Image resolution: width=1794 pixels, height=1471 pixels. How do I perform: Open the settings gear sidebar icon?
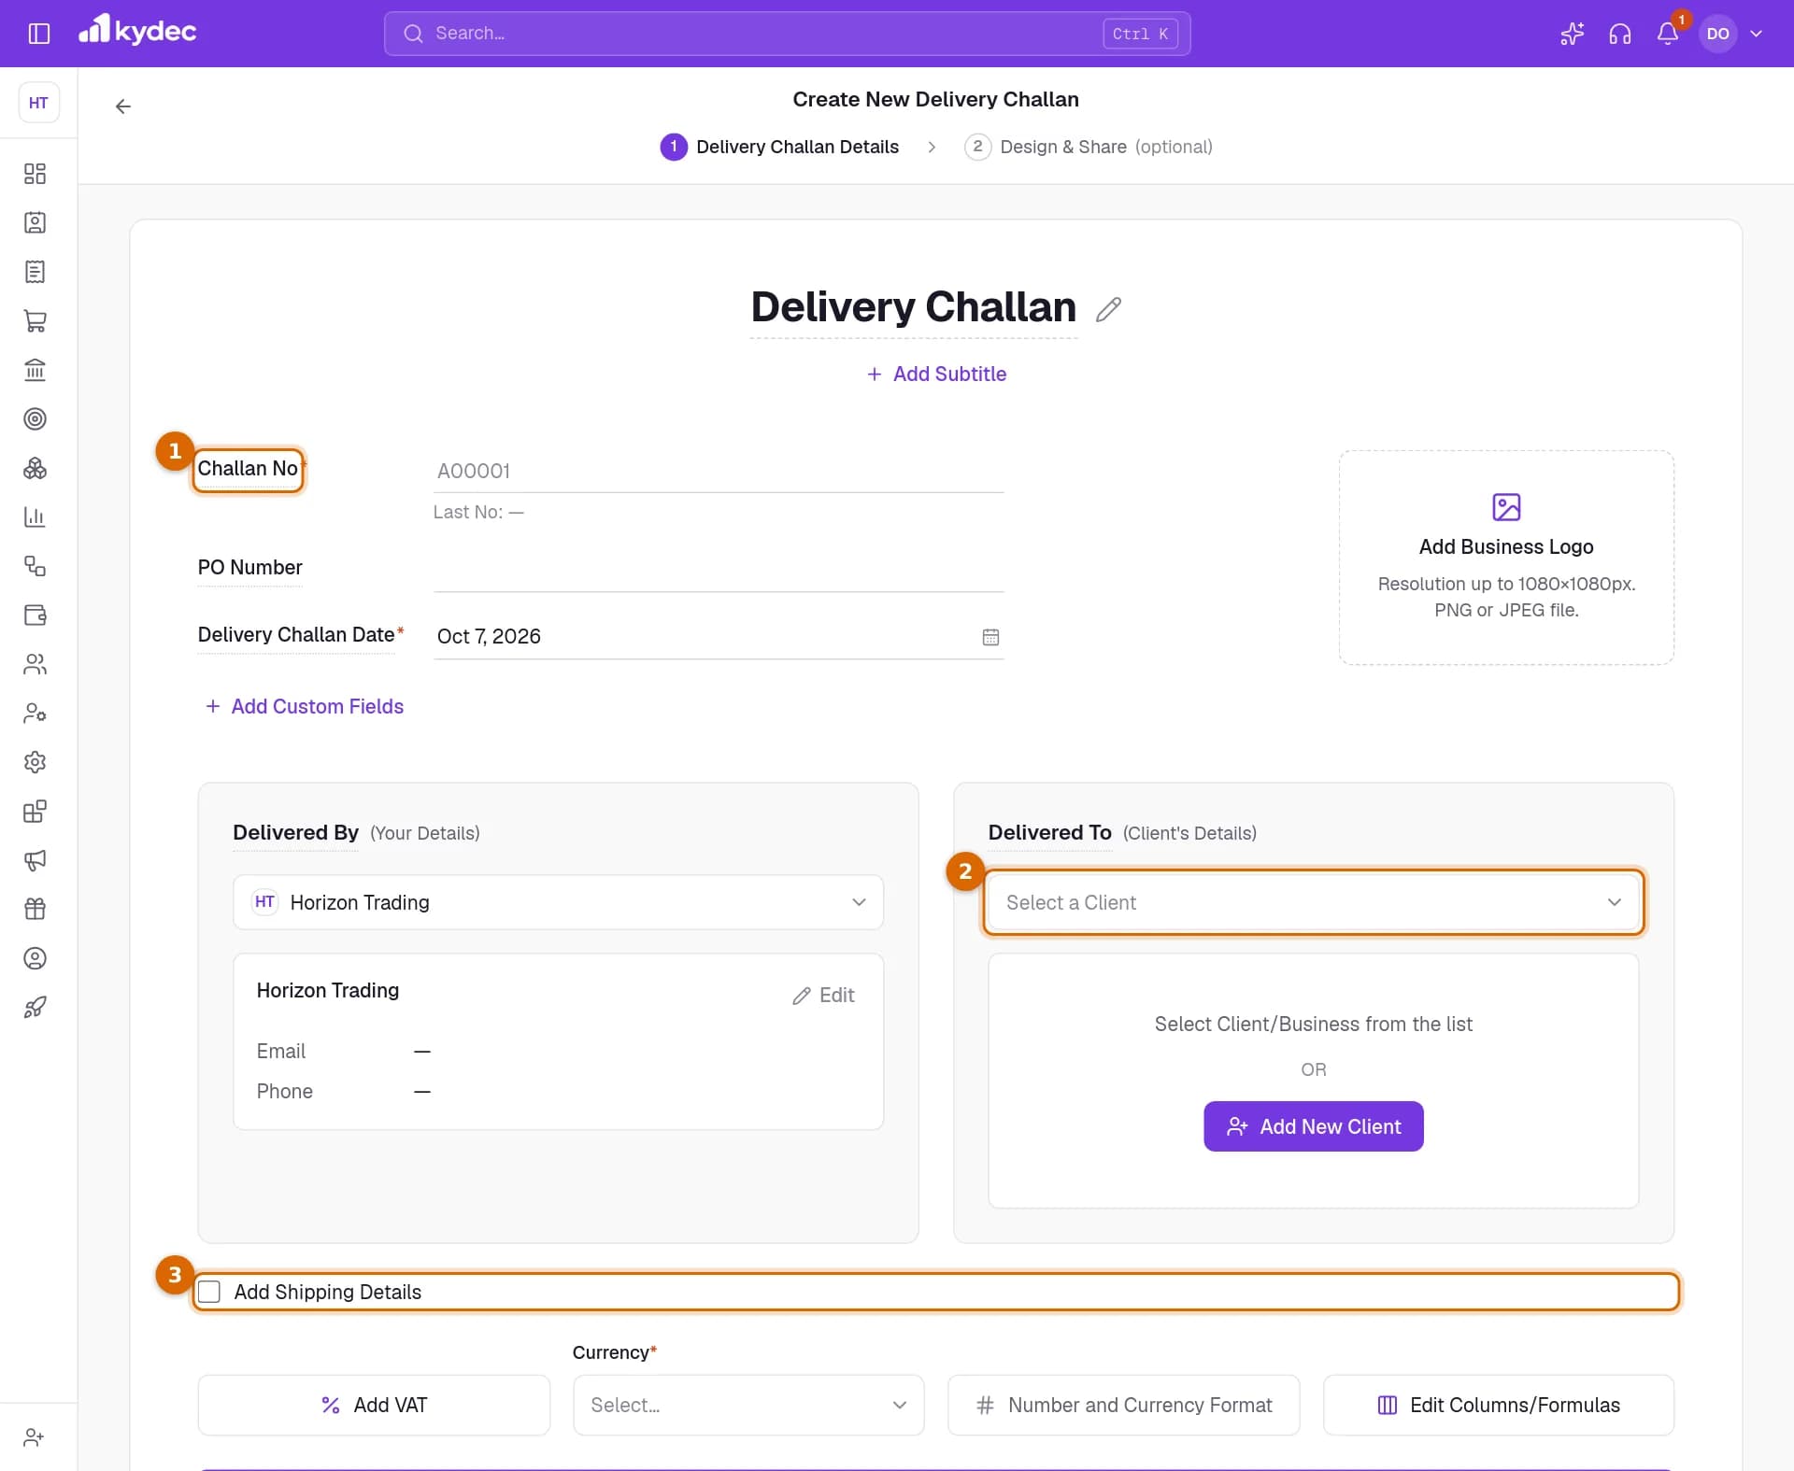(x=35, y=762)
